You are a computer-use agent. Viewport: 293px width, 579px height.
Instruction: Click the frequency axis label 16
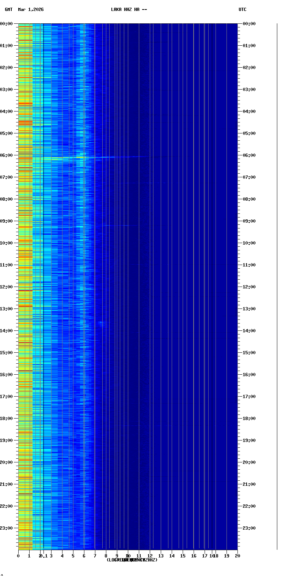click(x=194, y=556)
